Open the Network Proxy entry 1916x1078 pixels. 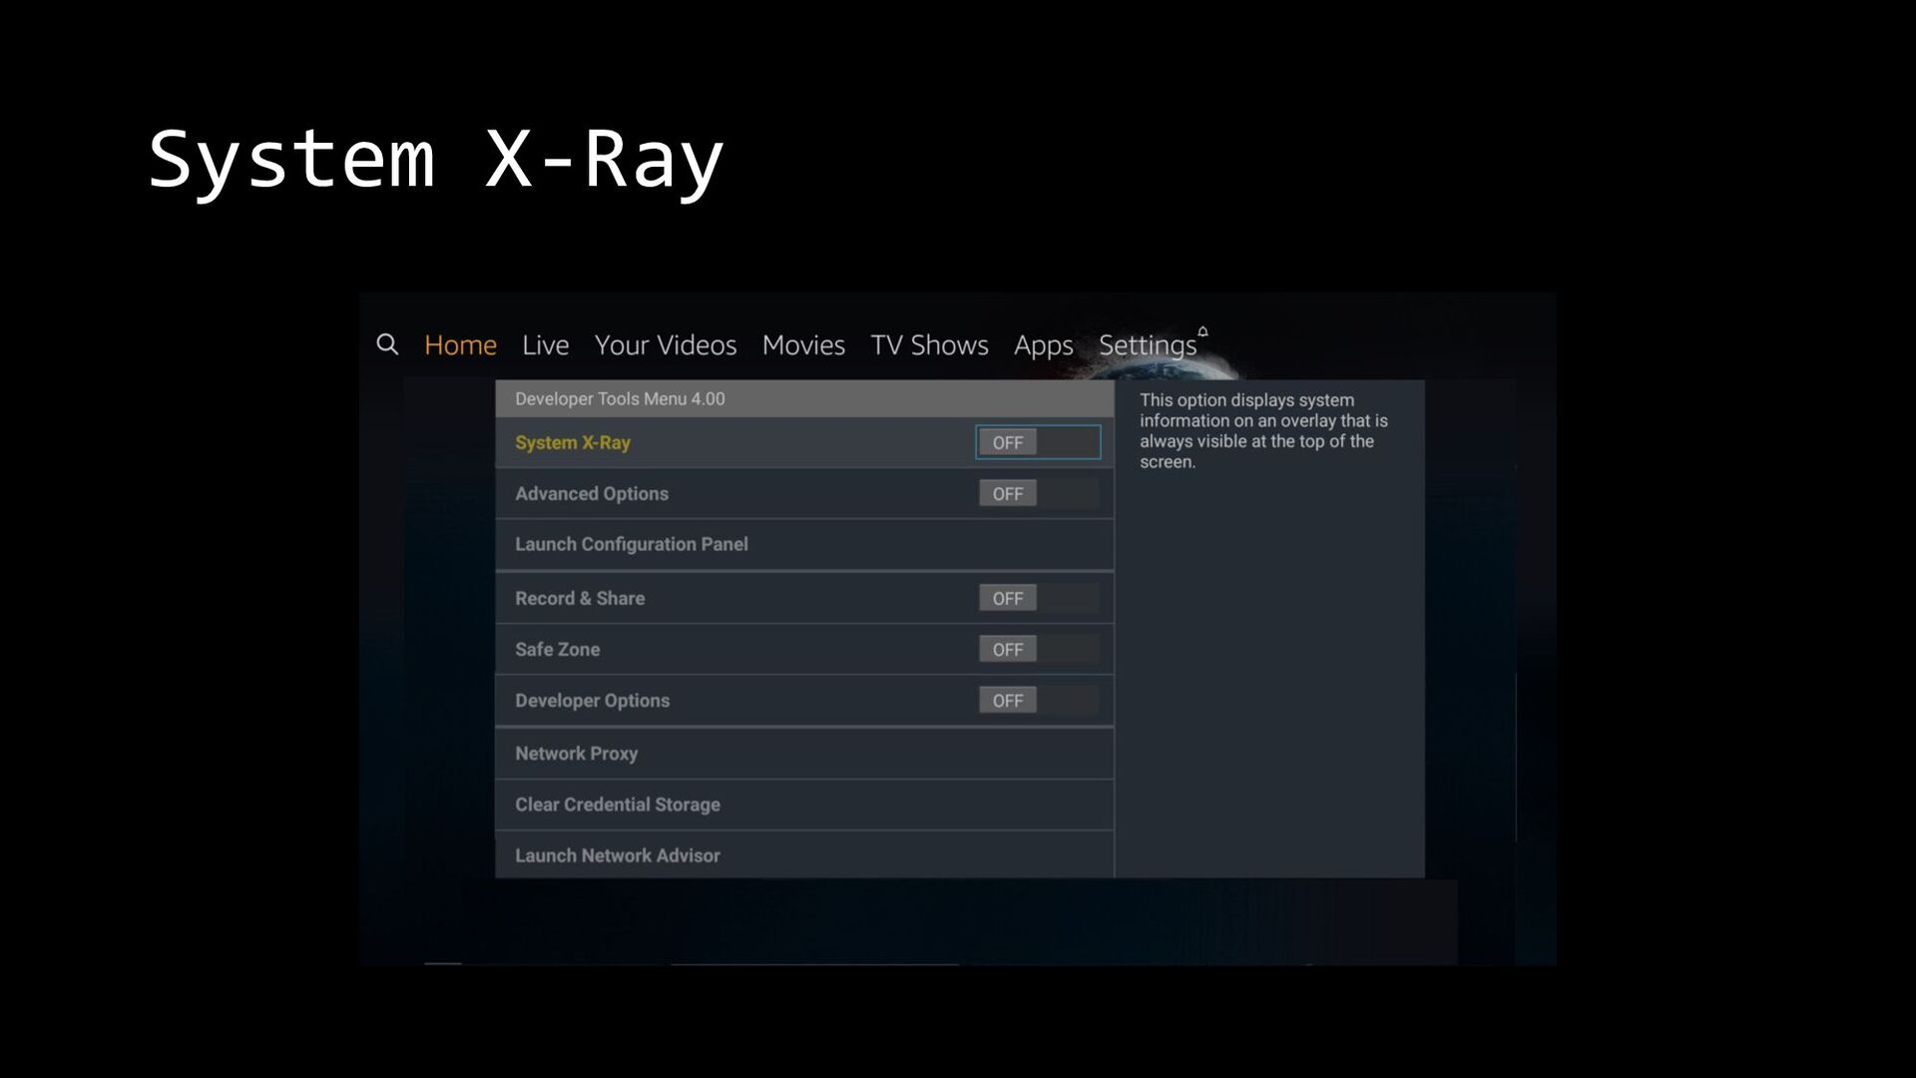coord(804,754)
